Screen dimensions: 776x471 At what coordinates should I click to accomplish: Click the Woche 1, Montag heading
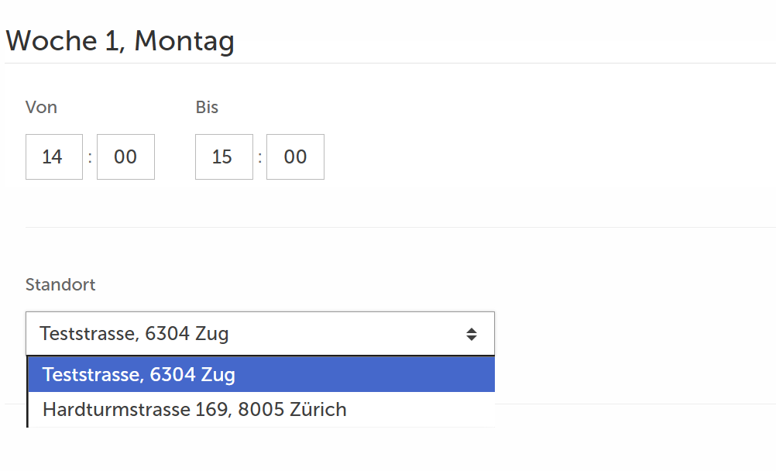pyautogui.click(x=120, y=40)
